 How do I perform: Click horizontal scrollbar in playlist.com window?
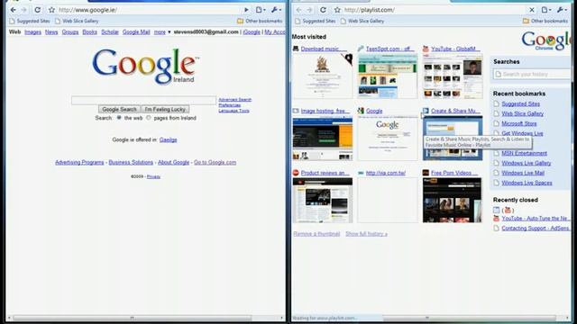[469, 318]
